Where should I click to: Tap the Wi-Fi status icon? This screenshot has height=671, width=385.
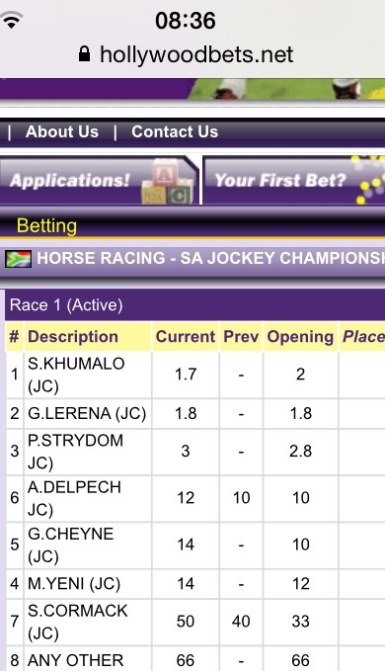[x=12, y=20]
